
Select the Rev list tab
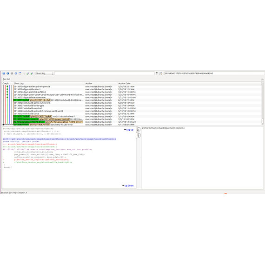(6, 79)
